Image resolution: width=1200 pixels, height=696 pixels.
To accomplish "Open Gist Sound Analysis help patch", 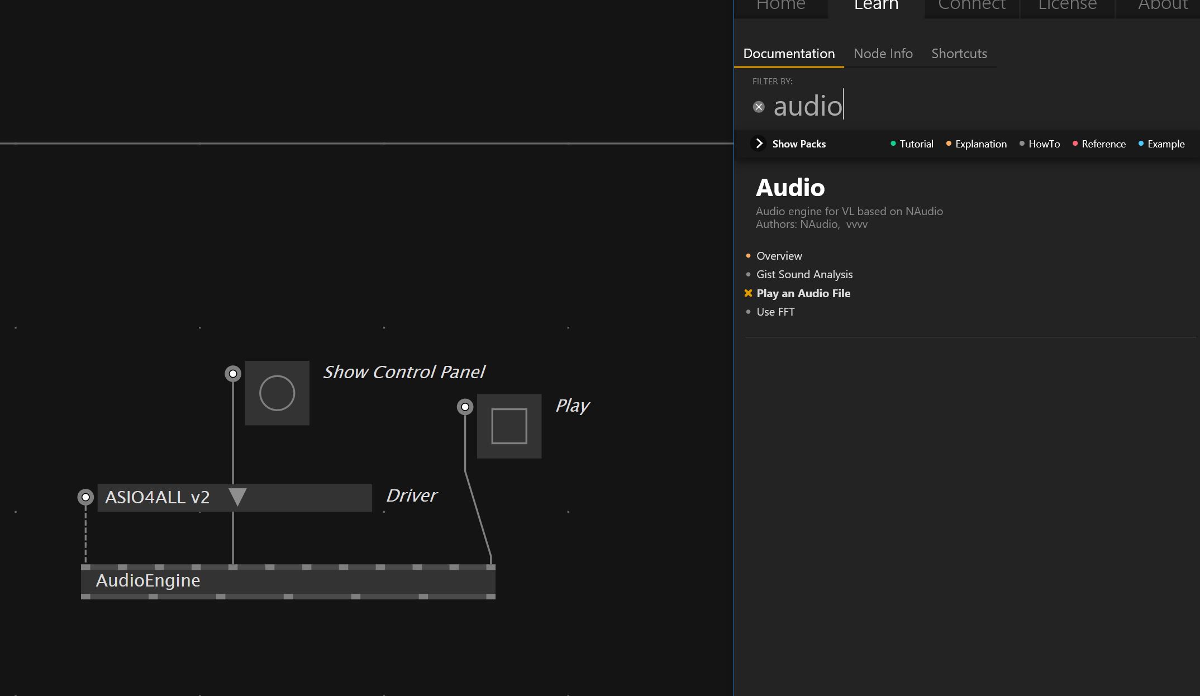I will tap(804, 274).
